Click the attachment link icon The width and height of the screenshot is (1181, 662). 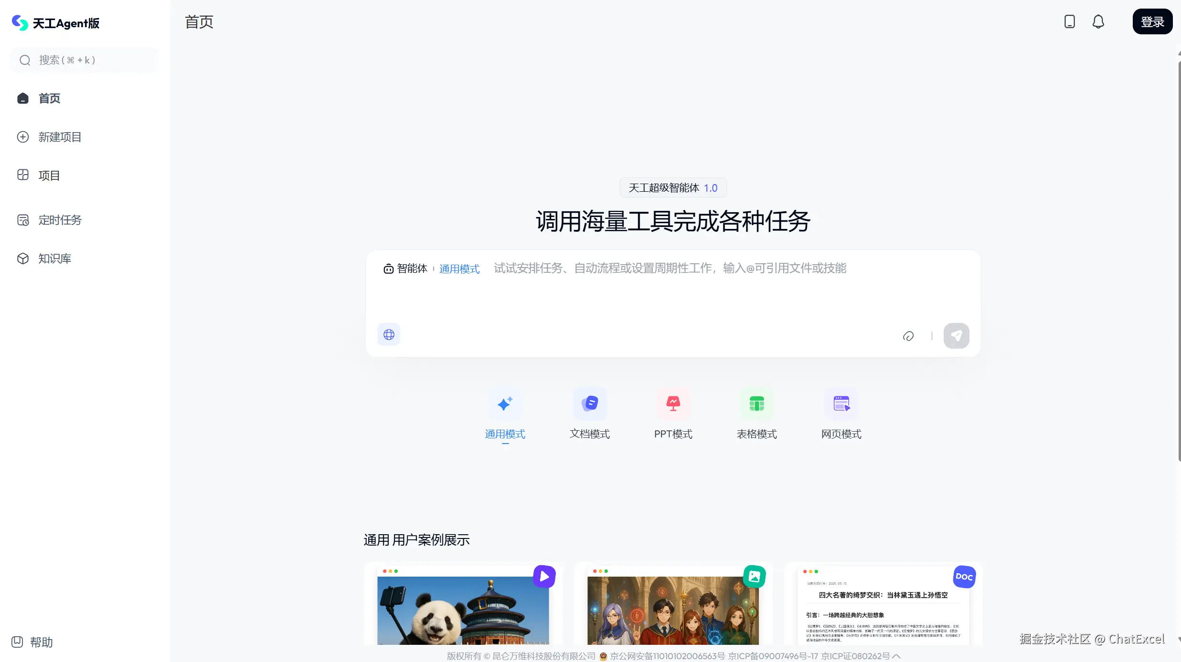tap(908, 336)
